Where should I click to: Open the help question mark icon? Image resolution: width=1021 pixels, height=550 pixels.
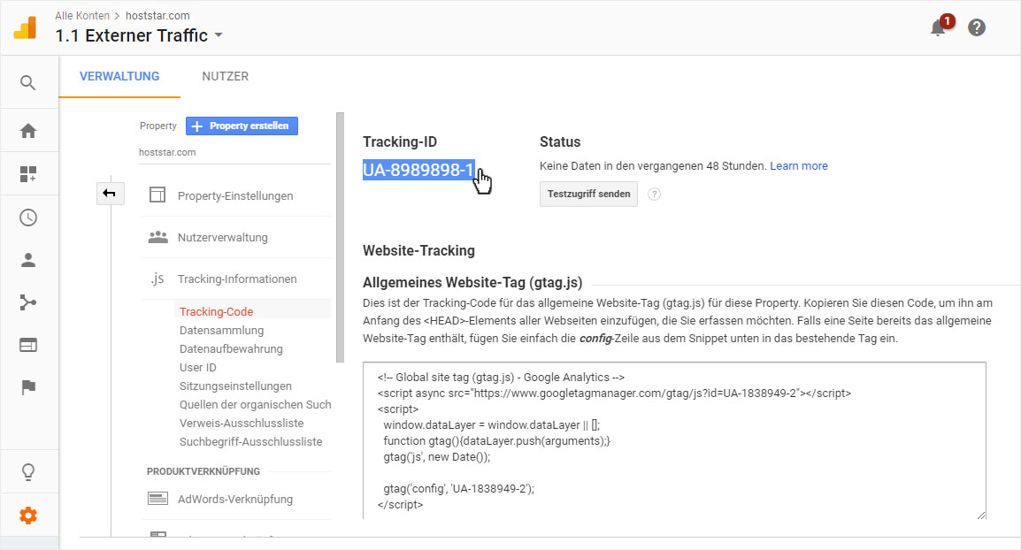point(976,27)
